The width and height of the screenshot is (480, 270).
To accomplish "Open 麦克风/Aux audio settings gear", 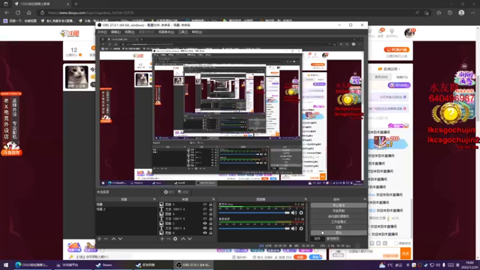I will (301, 213).
